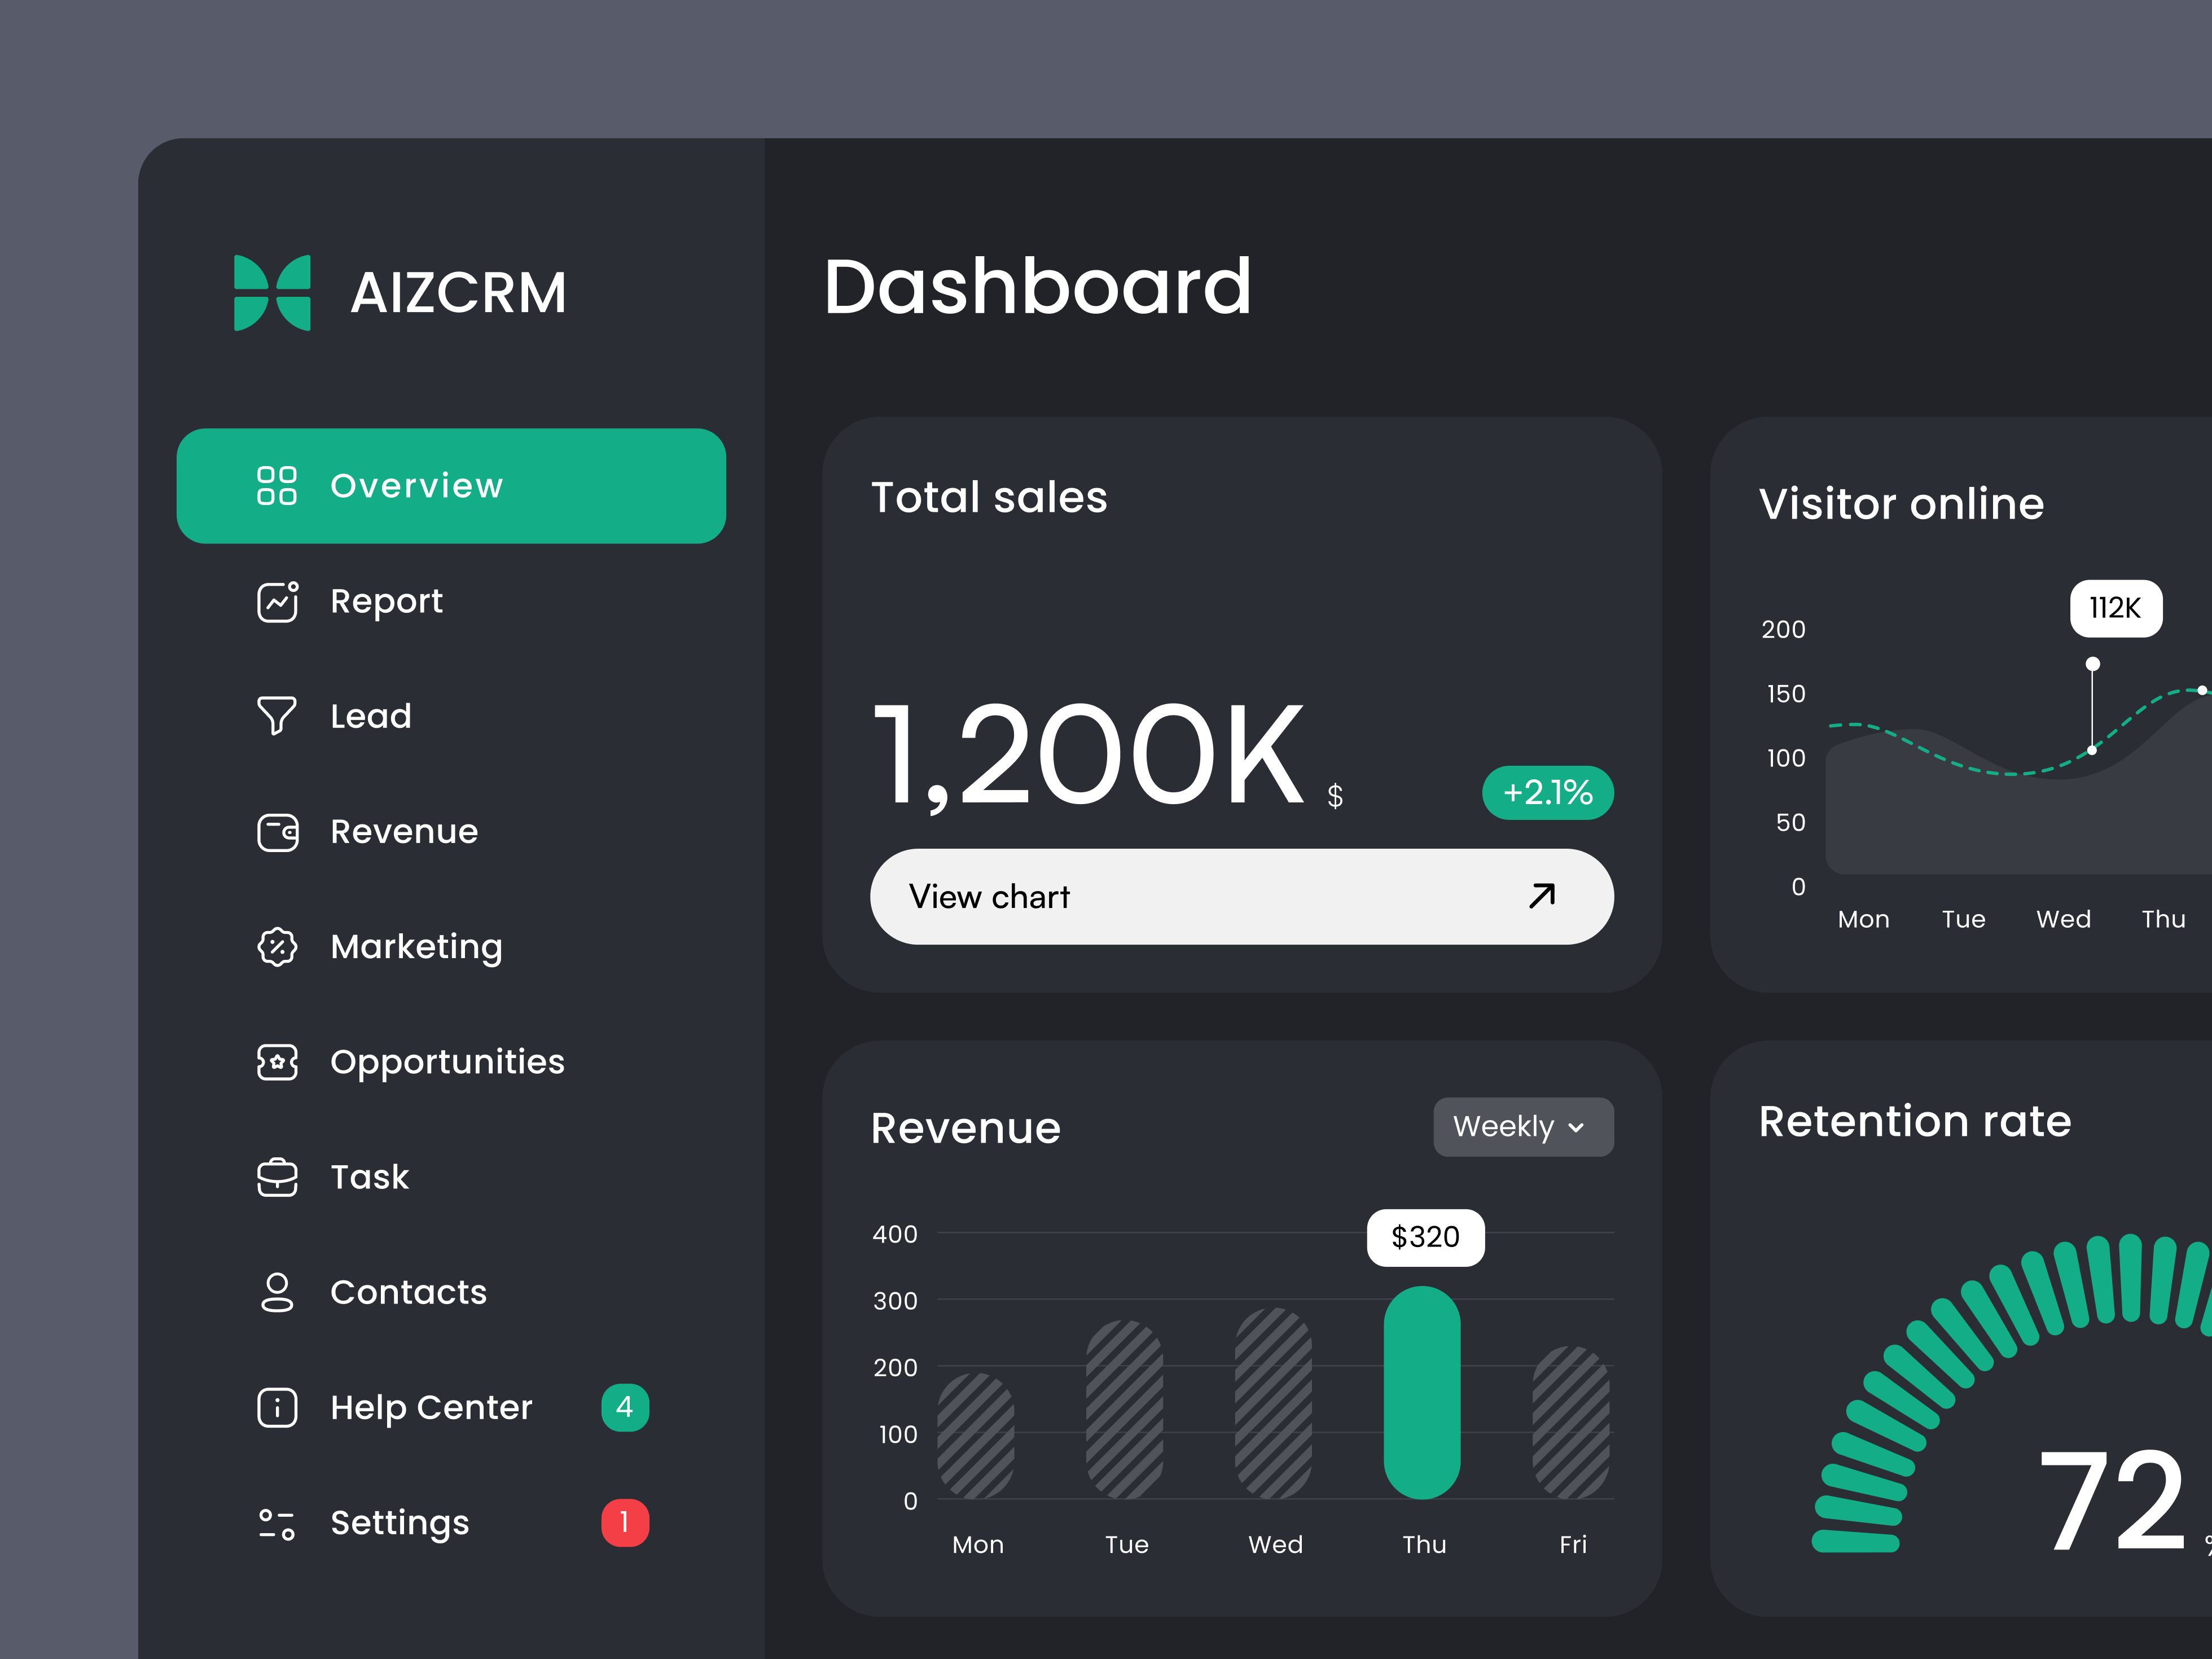The height and width of the screenshot is (1659, 2212).
Task: Open the Weekly period dropdown
Action: 1522,1127
